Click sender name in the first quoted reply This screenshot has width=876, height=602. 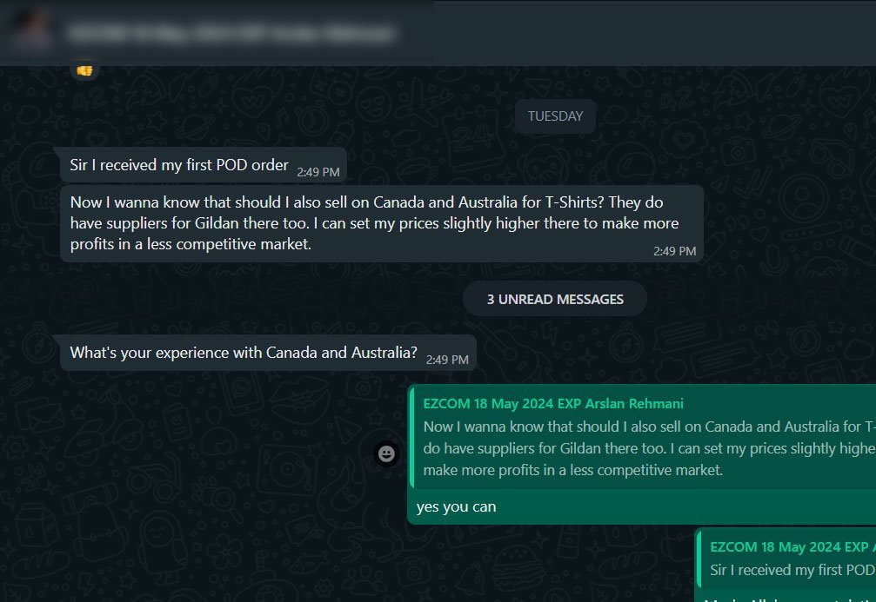coord(553,404)
